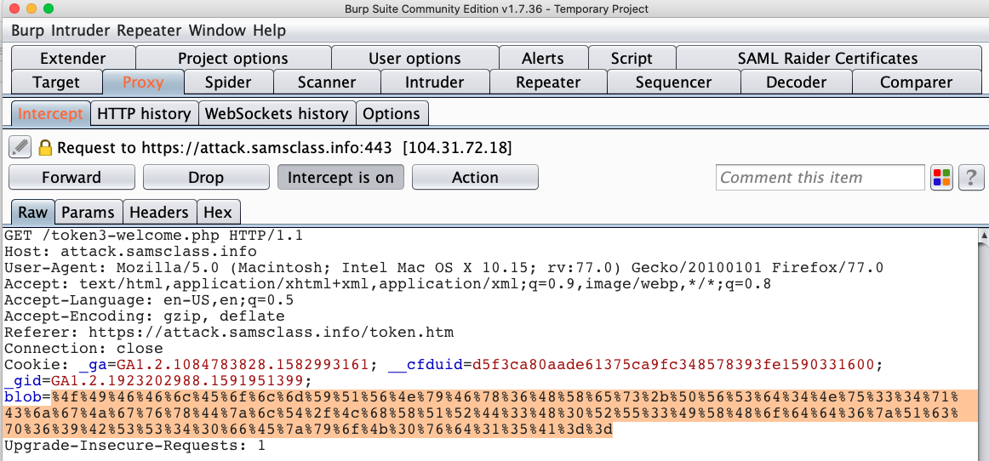Click the Comment this item field

coord(820,177)
